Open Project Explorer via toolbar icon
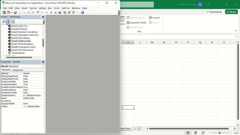The width and height of the screenshot is (240, 135). coord(65,12)
